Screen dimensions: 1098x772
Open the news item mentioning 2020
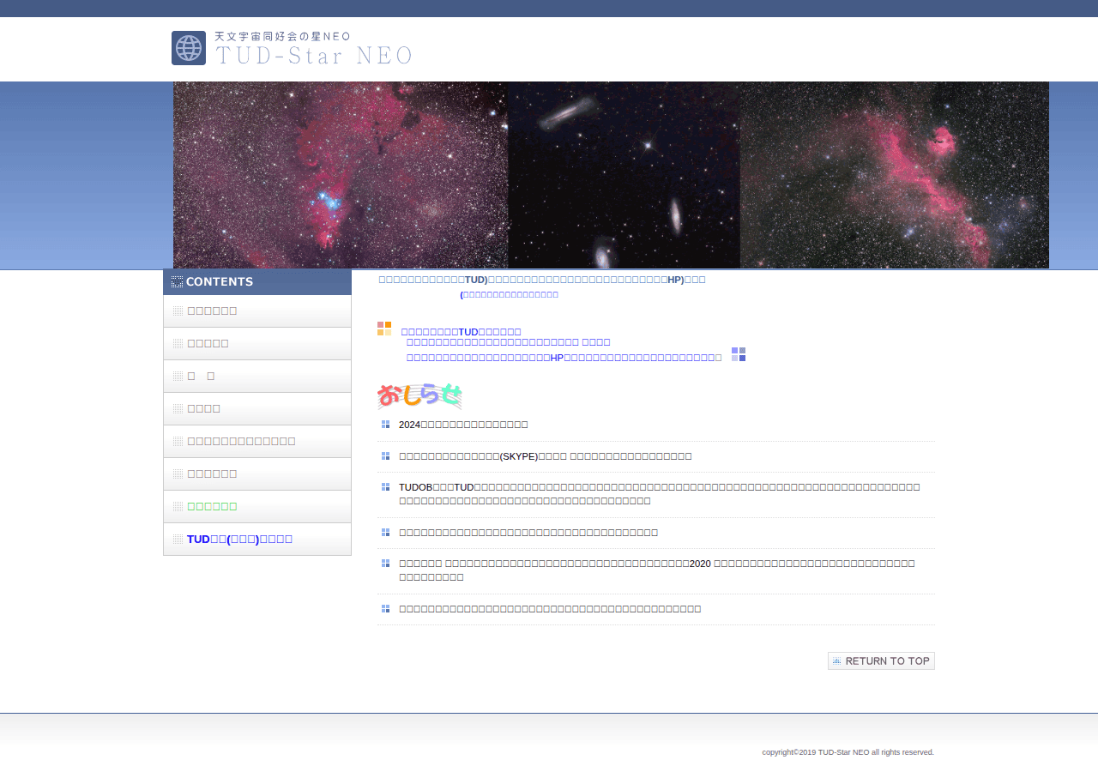(x=657, y=570)
